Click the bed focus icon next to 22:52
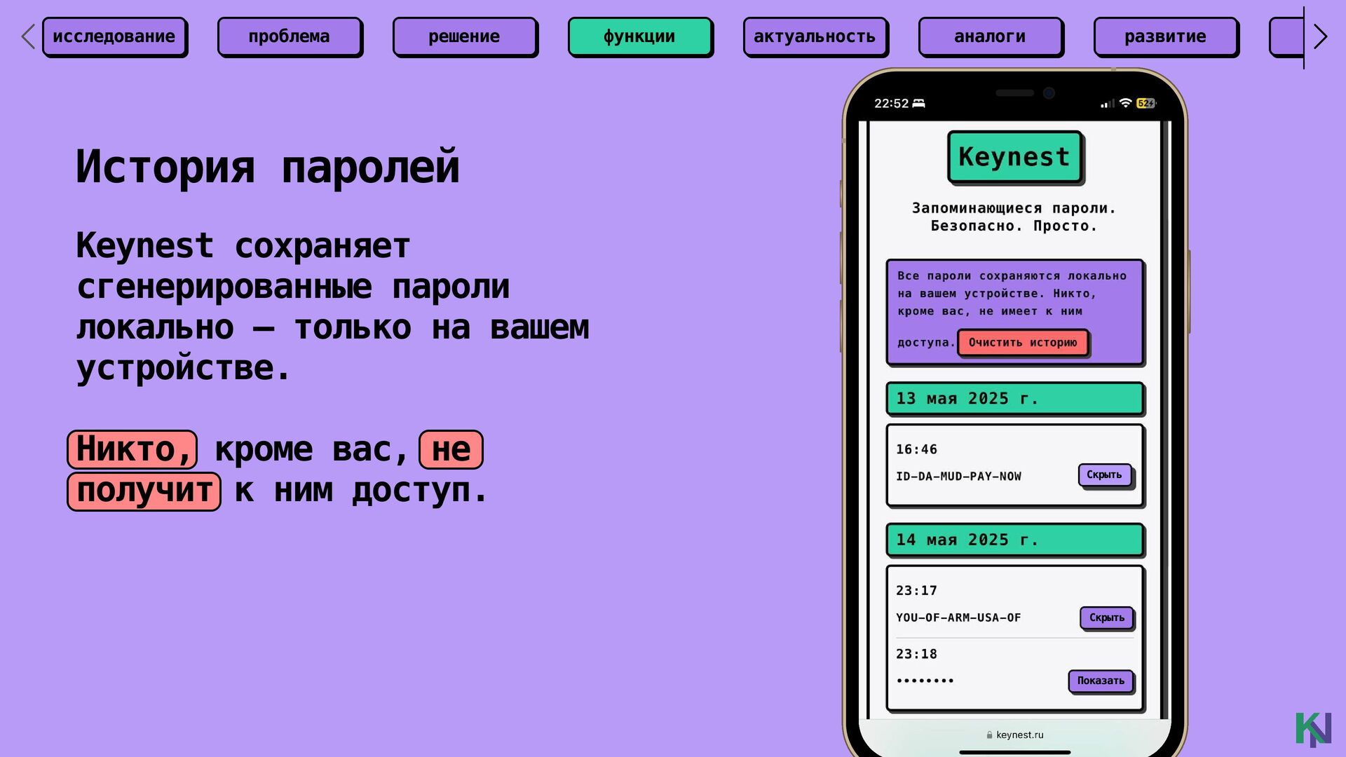This screenshot has width=1346, height=757. 919,103
